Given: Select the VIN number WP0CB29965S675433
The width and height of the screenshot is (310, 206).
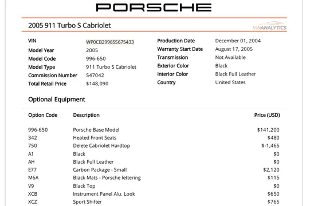Looking at the screenshot, I should tap(110, 42).
